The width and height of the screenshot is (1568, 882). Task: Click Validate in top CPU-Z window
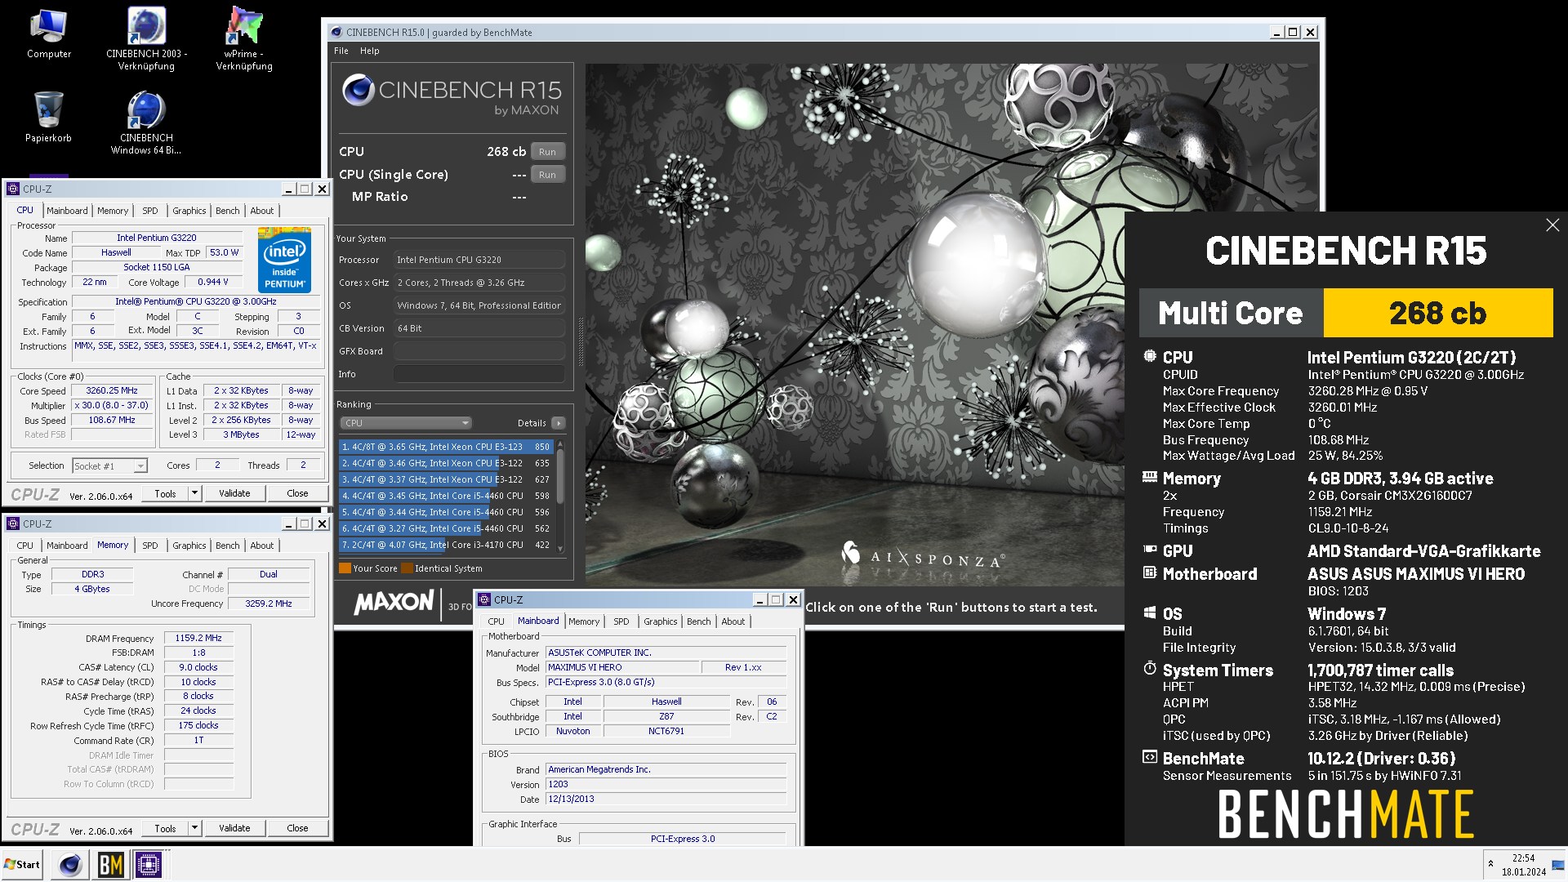(x=234, y=493)
